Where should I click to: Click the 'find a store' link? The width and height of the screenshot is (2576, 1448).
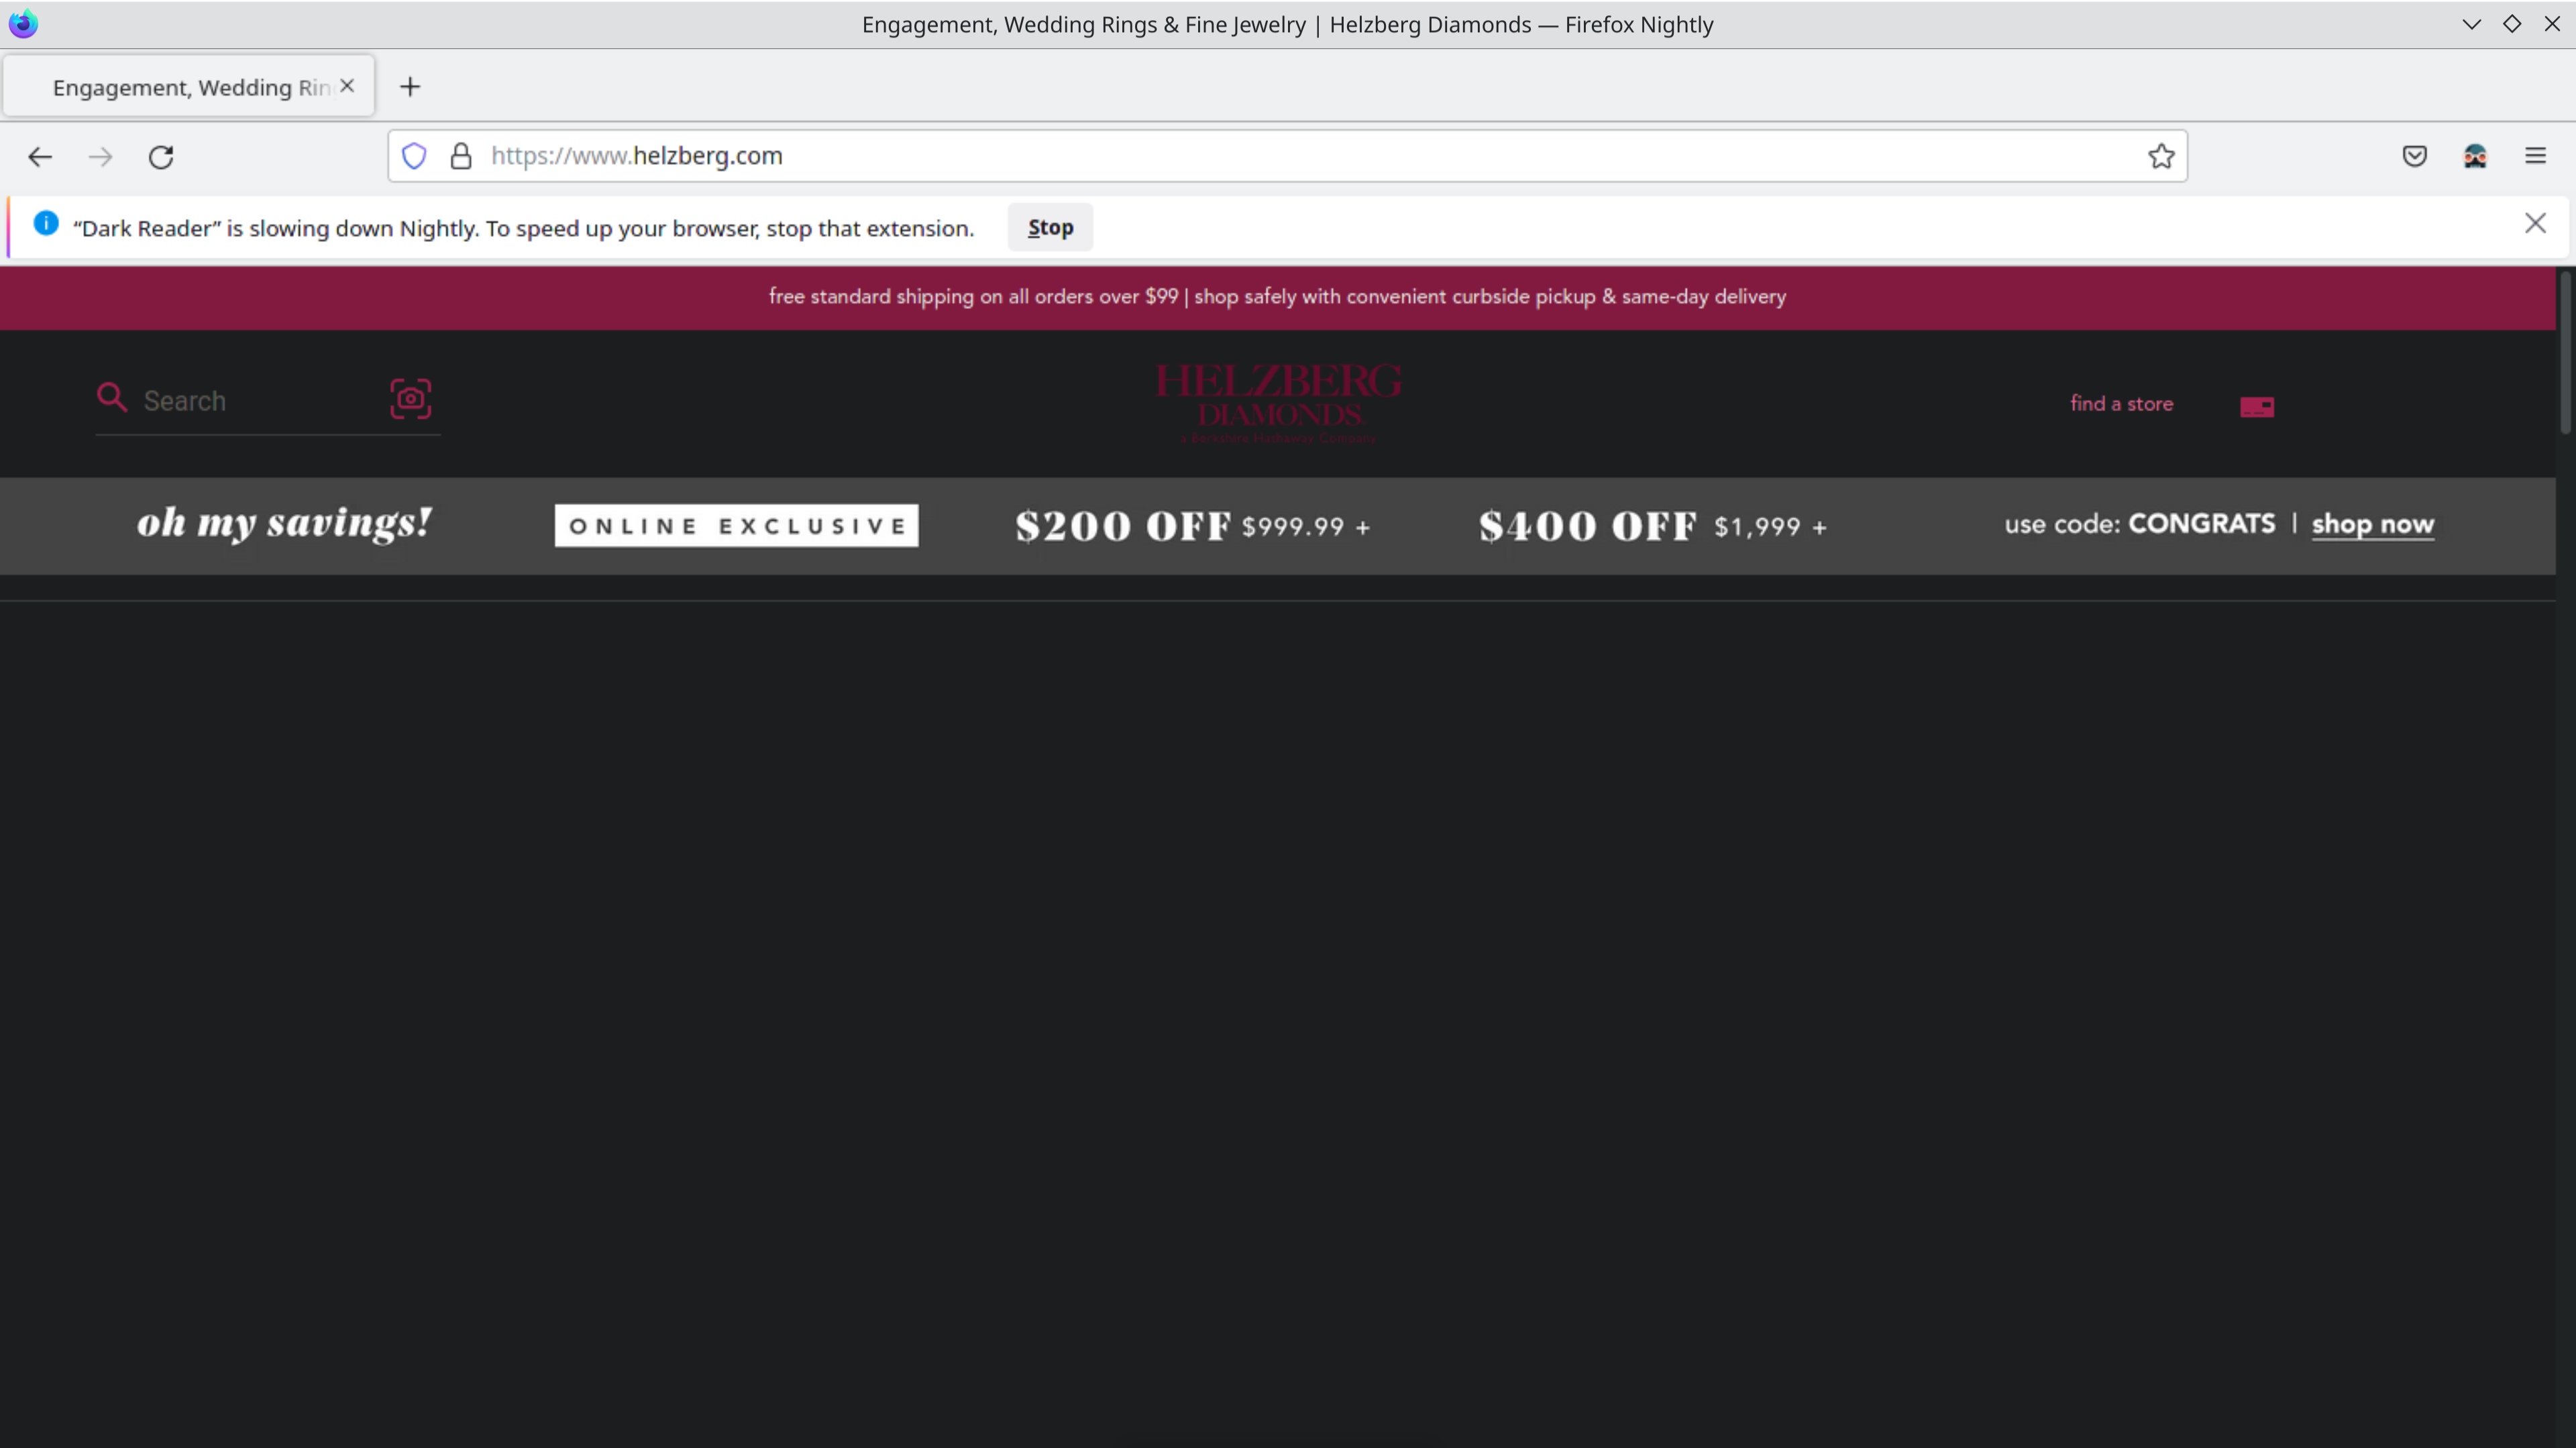[2121, 404]
